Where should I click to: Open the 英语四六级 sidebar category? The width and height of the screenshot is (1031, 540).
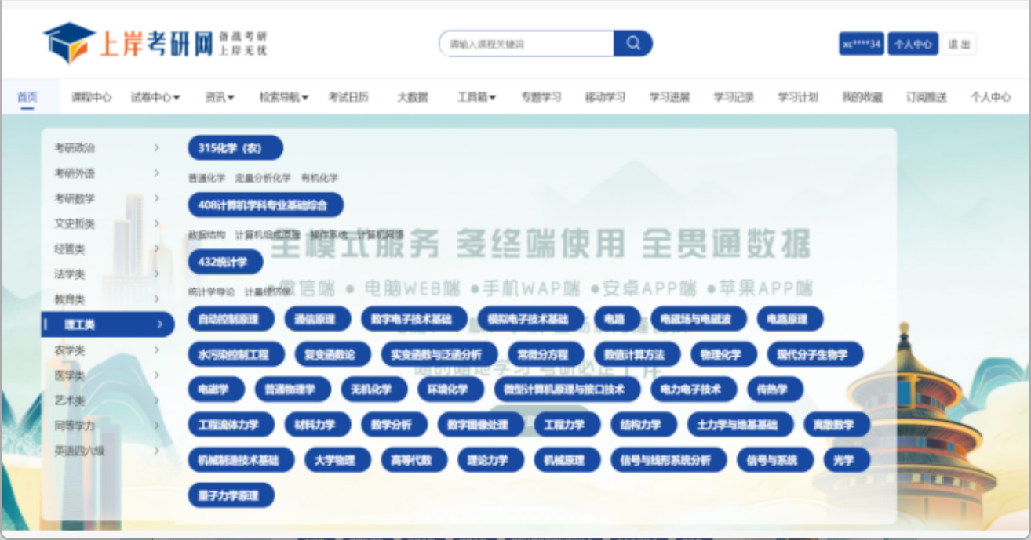click(x=79, y=451)
